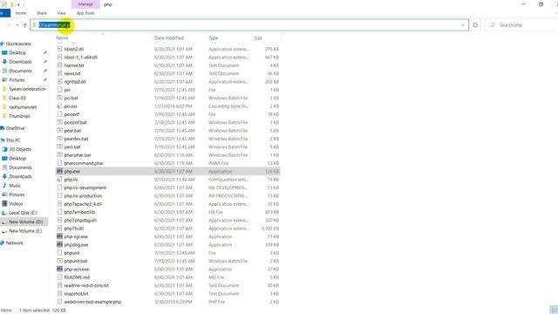This screenshot has height=314, width=558.
Task: Open the Class-03 folder
Action: (x=17, y=98)
